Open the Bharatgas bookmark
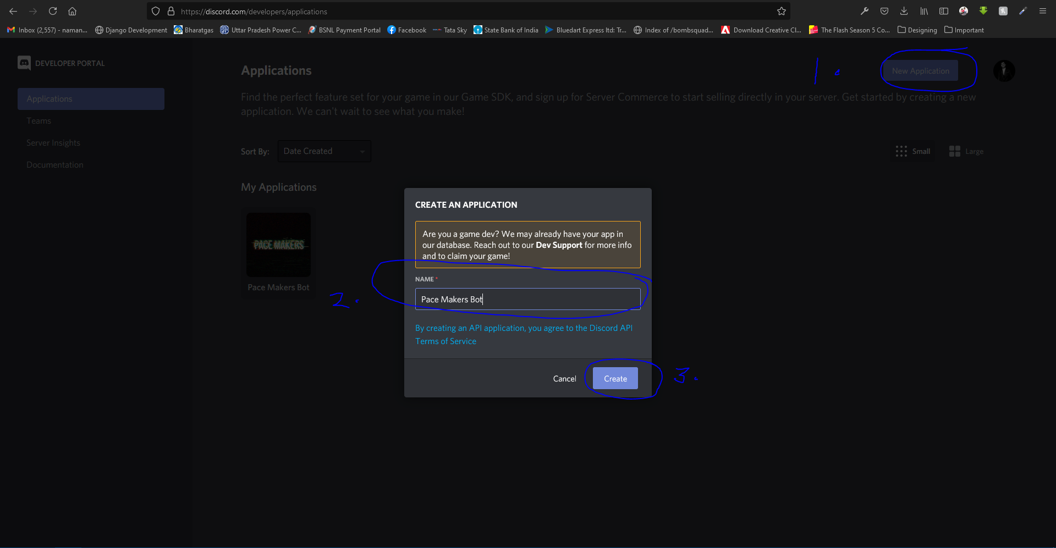Image resolution: width=1056 pixels, height=548 pixels. pyautogui.click(x=194, y=30)
